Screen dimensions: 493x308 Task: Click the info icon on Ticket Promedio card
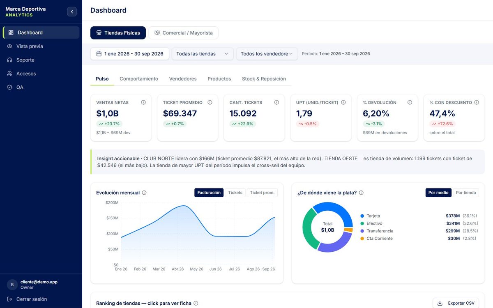pyautogui.click(x=210, y=103)
